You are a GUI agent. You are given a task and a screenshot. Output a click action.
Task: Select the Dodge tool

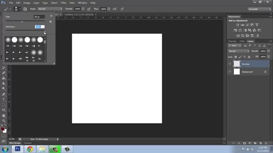pyautogui.click(x=3, y=89)
